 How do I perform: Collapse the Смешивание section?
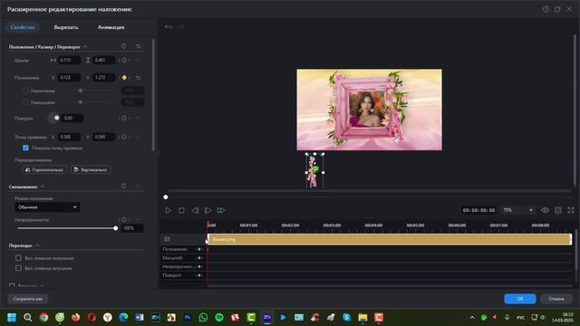pyautogui.click(x=43, y=187)
